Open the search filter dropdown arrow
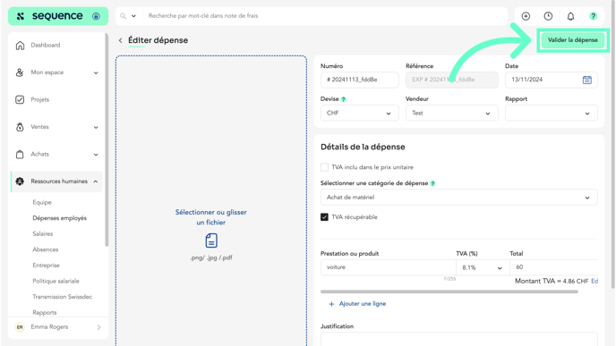This screenshot has height=346, width=616. click(x=133, y=16)
